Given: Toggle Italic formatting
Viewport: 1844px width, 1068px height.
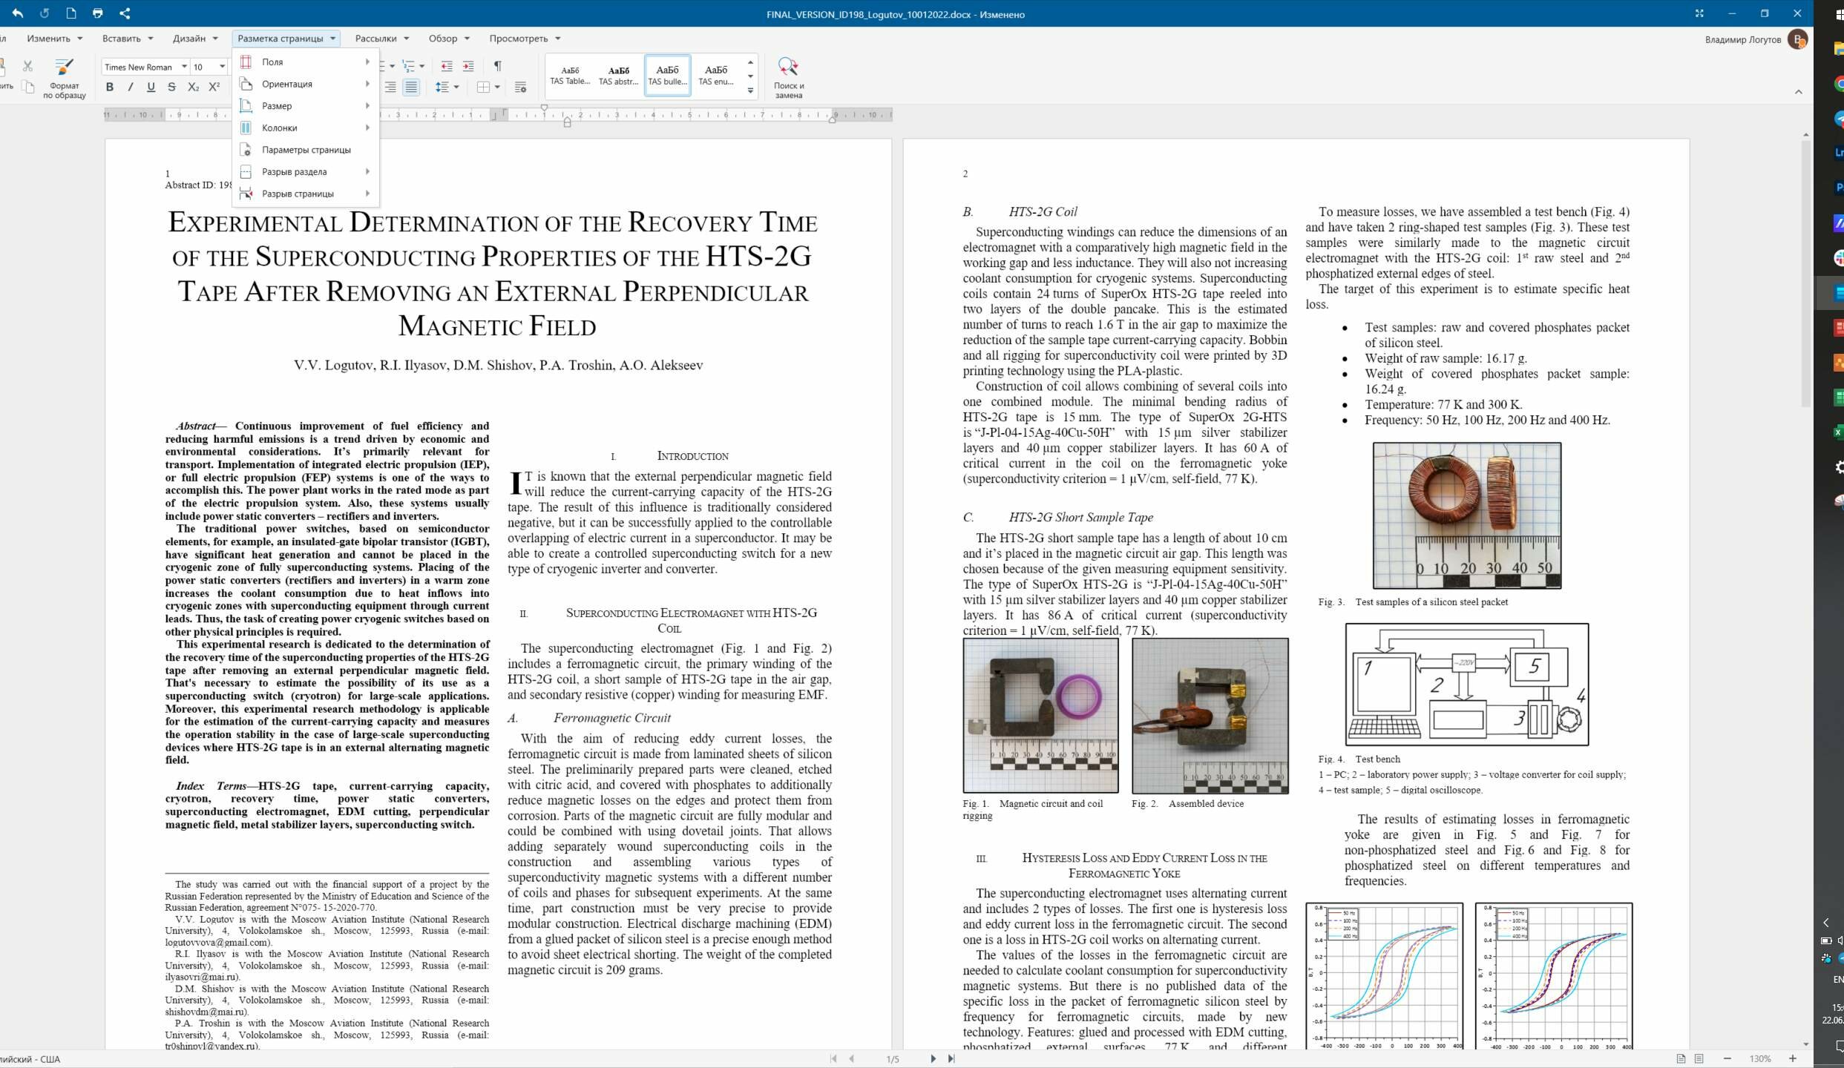Looking at the screenshot, I should [131, 87].
